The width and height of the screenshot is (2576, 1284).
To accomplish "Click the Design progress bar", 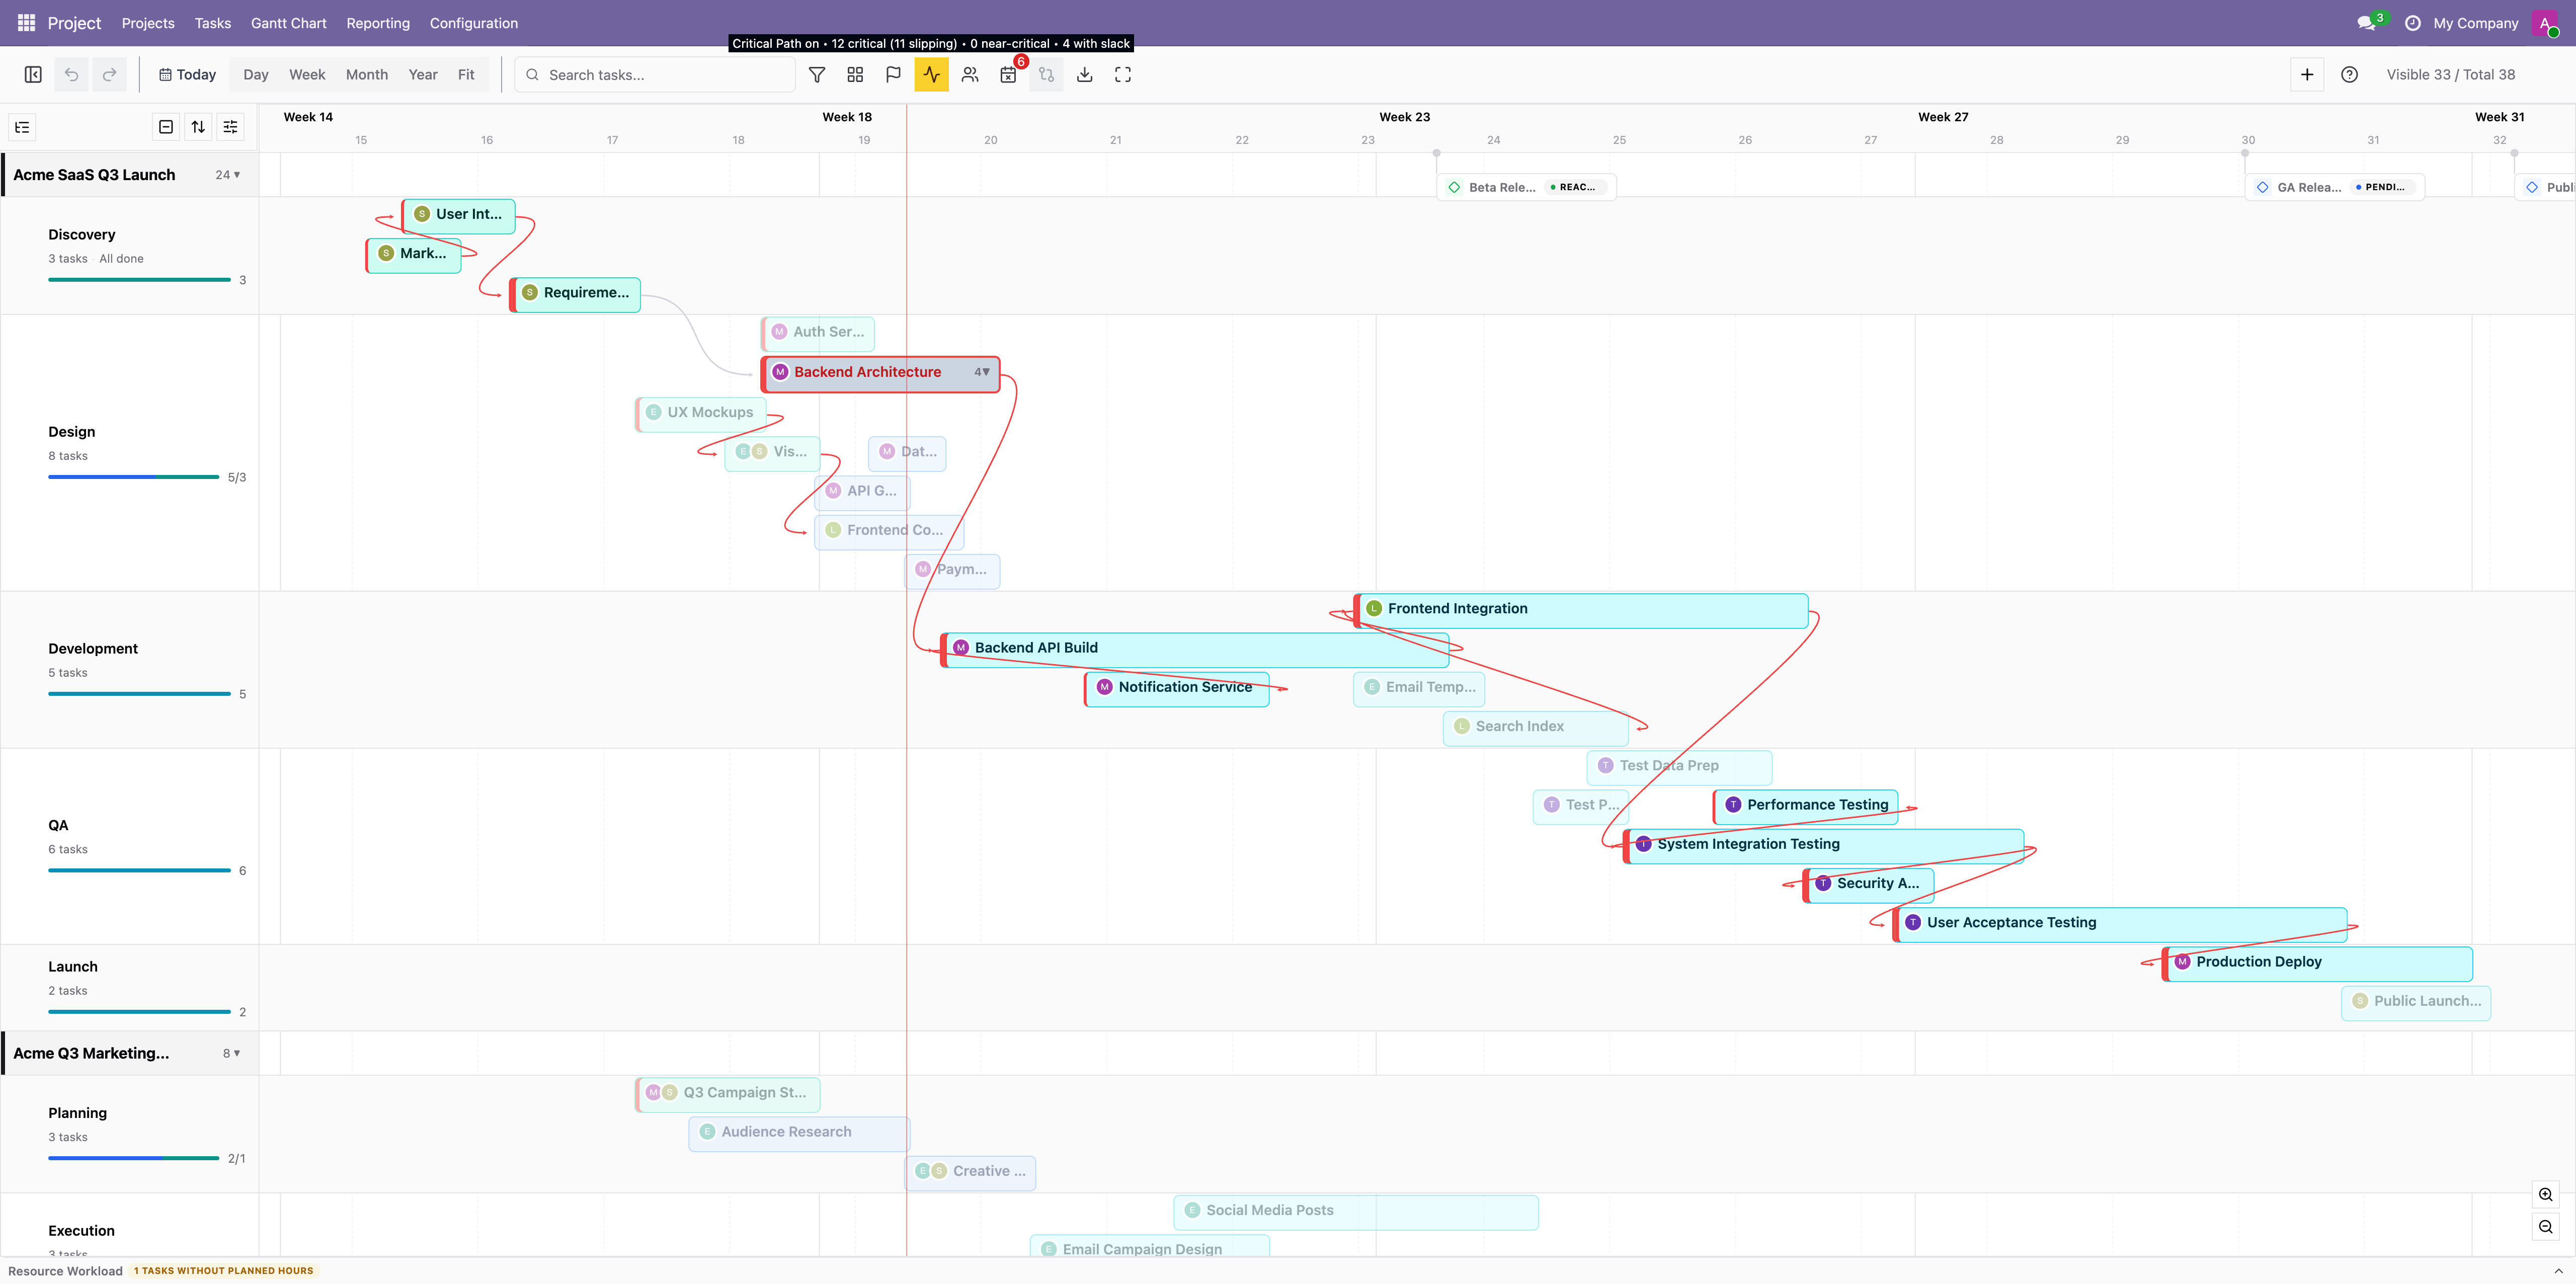I will coord(133,477).
